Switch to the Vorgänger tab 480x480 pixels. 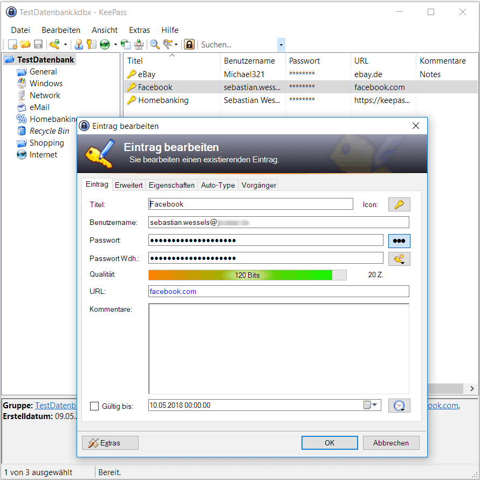pyautogui.click(x=258, y=185)
